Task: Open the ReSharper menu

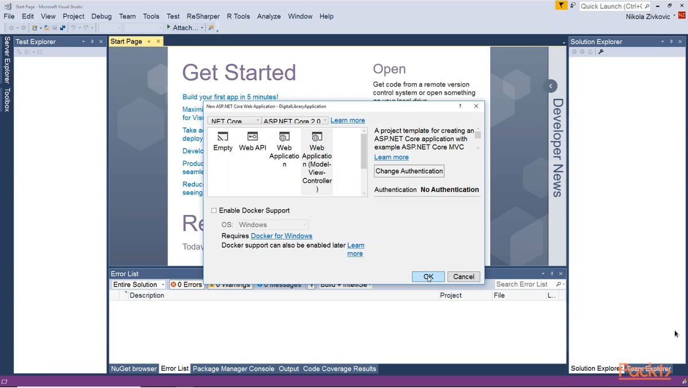Action: click(203, 16)
